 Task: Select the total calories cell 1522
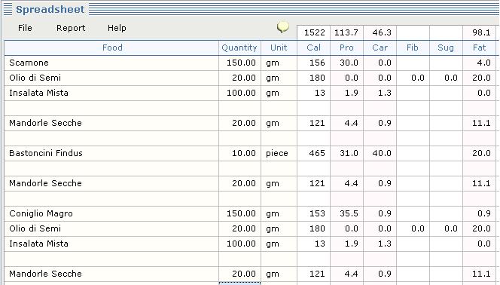[313, 32]
